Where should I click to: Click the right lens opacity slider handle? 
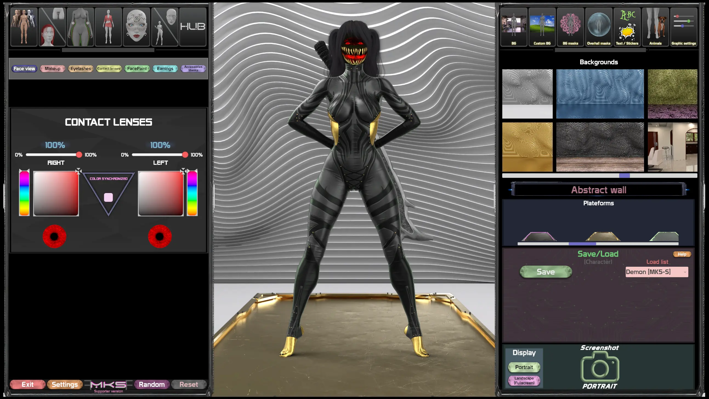point(79,155)
